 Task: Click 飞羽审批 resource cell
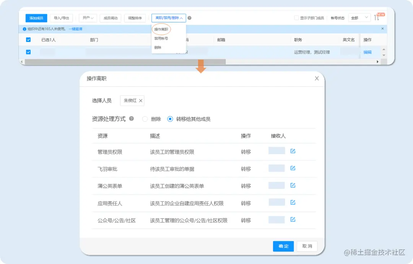pyautogui.click(x=107, y=169)
